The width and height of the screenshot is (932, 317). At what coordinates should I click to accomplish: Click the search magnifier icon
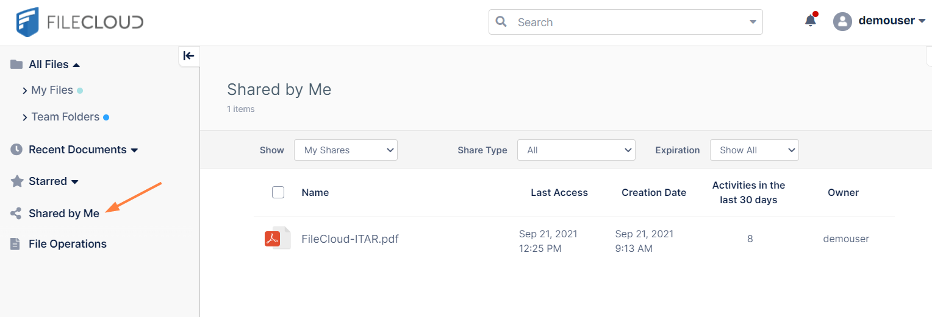point(501,22)
